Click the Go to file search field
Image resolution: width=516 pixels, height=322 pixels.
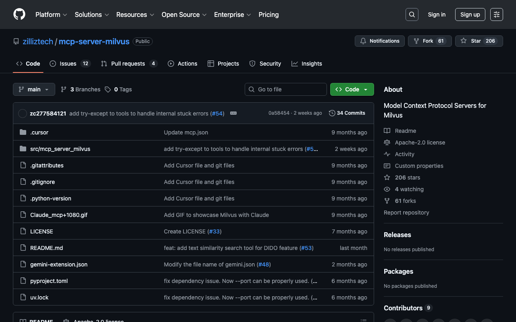coord(286,89)
